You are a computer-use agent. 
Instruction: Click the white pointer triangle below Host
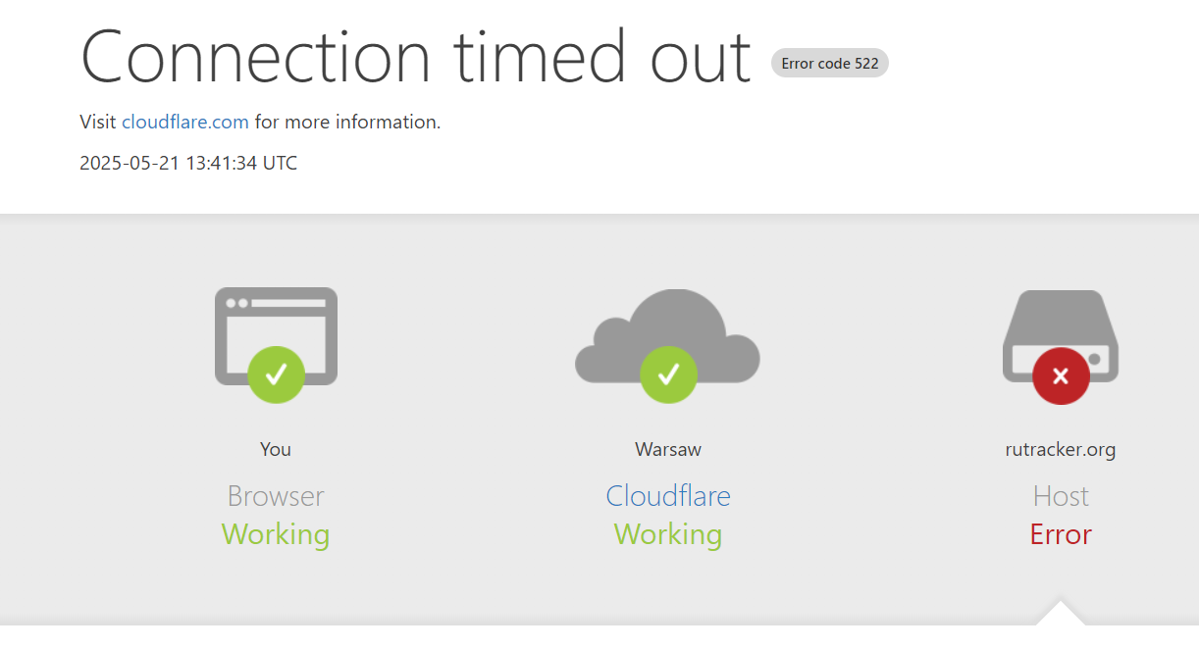pyautogui.click(x=1061, y=614)
